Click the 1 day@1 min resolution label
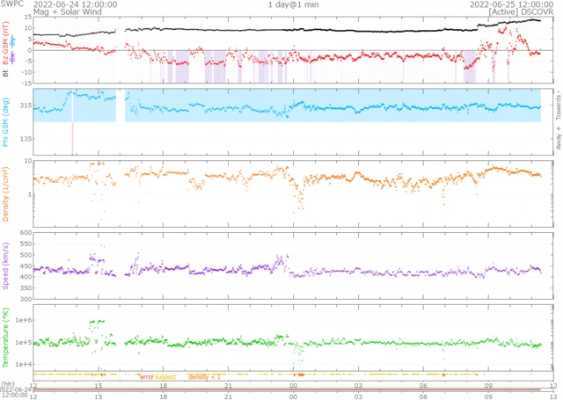 pyautogui.click(x=291, y=4)
